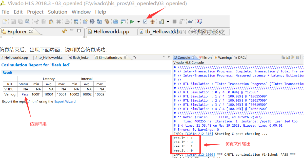Click the Open Report toolbar icon

161,22
